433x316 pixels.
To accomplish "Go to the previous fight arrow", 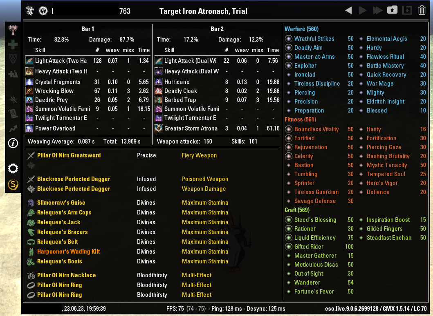I will click(348, 11).
